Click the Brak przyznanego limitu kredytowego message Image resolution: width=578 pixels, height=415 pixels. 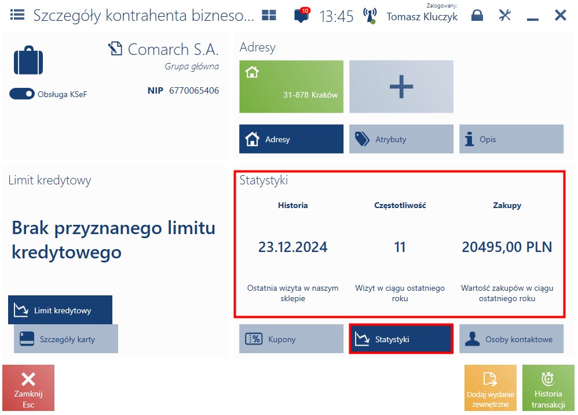point(114,240)
